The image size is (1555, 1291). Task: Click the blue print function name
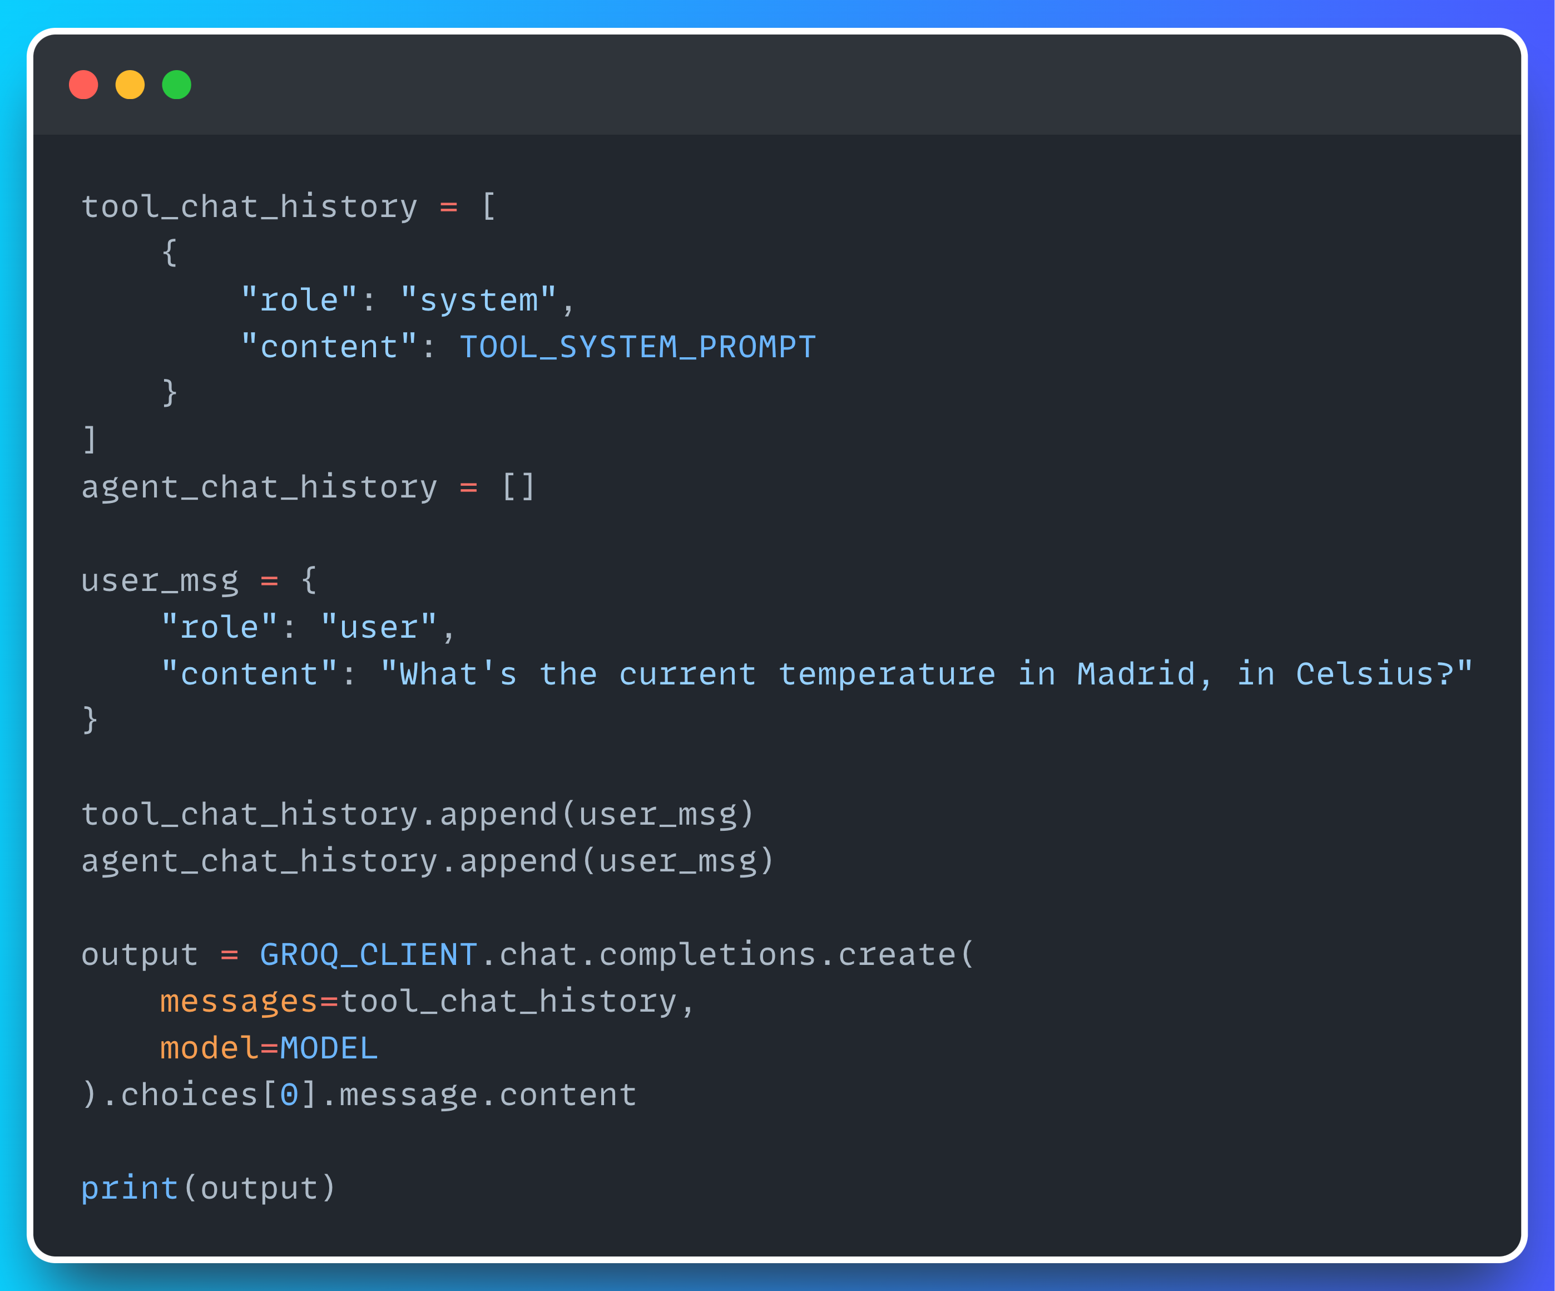click(130, 1189)
